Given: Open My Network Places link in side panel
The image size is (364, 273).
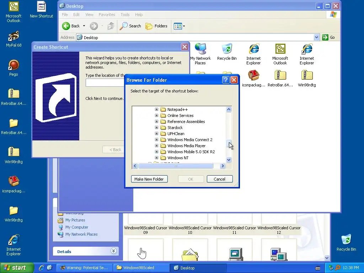Looking at the screenshot, I should click(81, 234).
